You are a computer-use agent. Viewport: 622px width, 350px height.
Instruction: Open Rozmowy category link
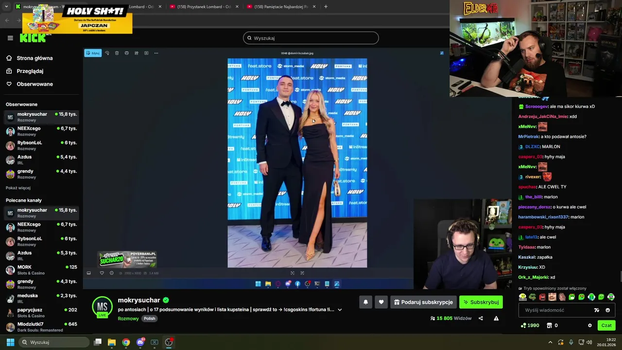coord(128,319)
